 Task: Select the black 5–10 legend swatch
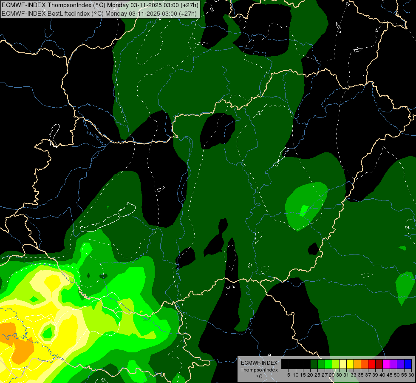click(292, 364)
